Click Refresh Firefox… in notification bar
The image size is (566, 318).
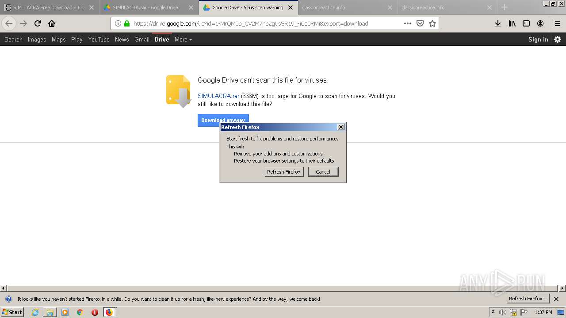click(x=528, y=299)
